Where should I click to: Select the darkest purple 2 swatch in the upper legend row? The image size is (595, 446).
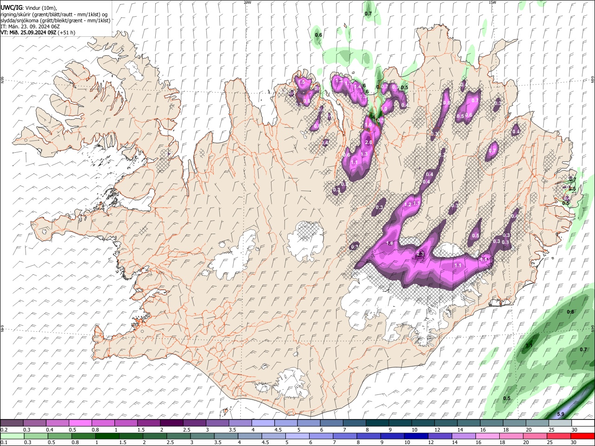(172, 423)
